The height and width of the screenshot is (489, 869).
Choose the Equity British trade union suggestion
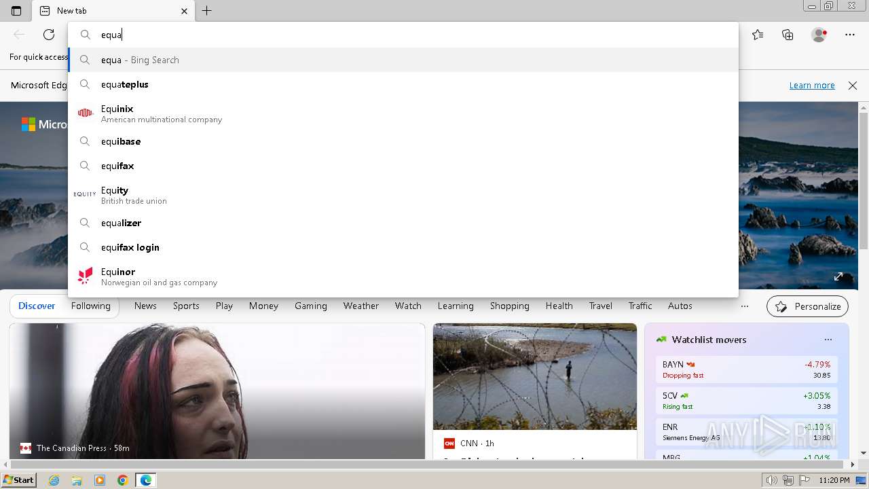tap(403, 195)
